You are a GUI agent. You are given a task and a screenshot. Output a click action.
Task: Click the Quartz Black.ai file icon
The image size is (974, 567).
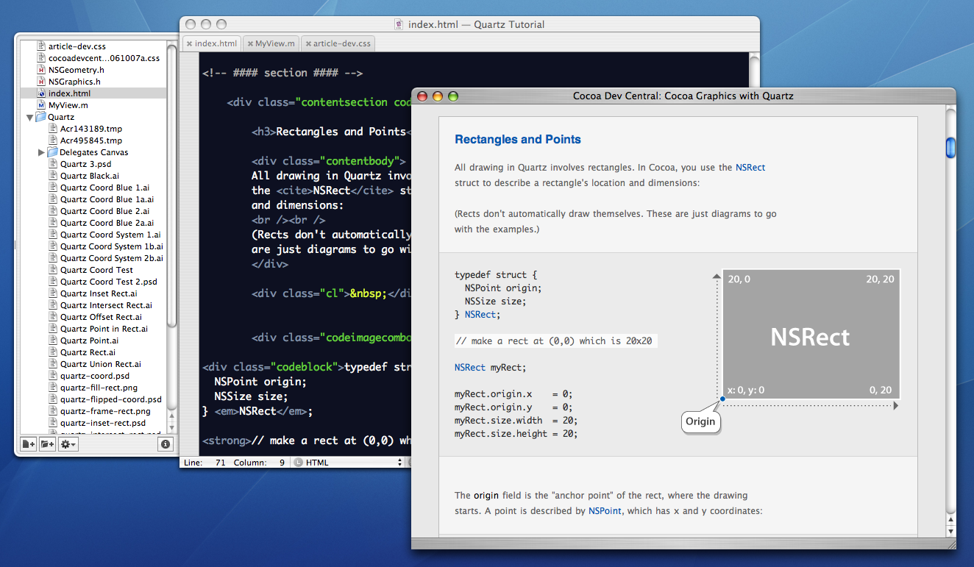(x=54, y=176)
